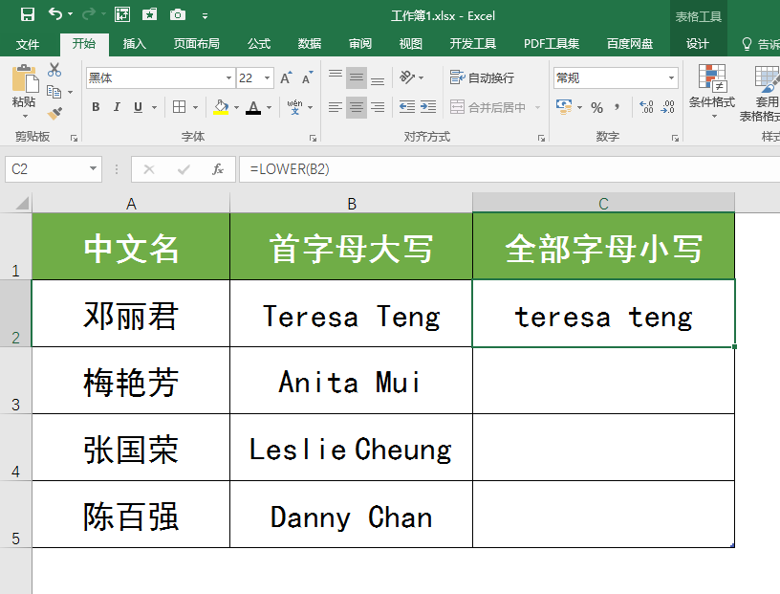
Task: Click the cell with Leslie Cheung
Action: [351, 448]
